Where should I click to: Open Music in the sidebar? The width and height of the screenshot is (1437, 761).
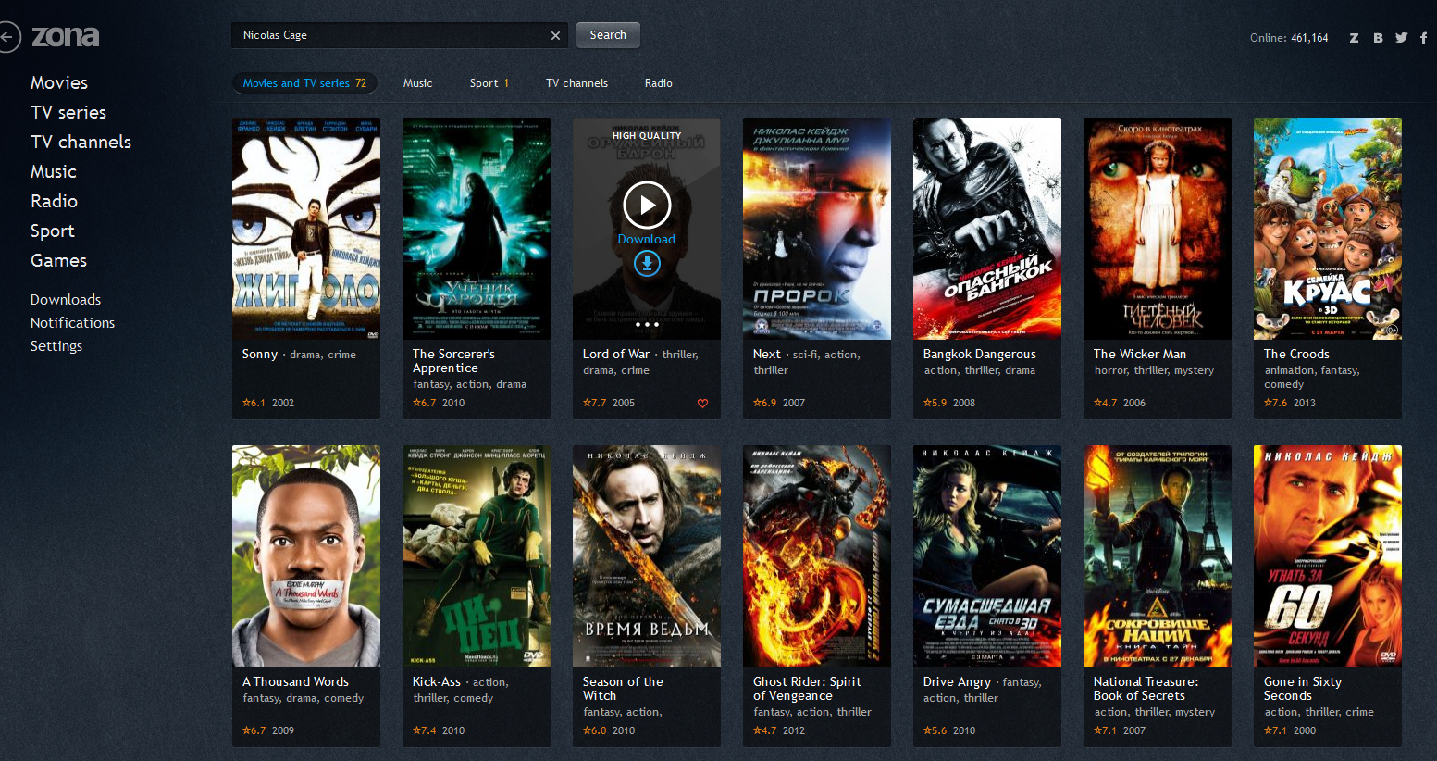click(x=54, y=171)
